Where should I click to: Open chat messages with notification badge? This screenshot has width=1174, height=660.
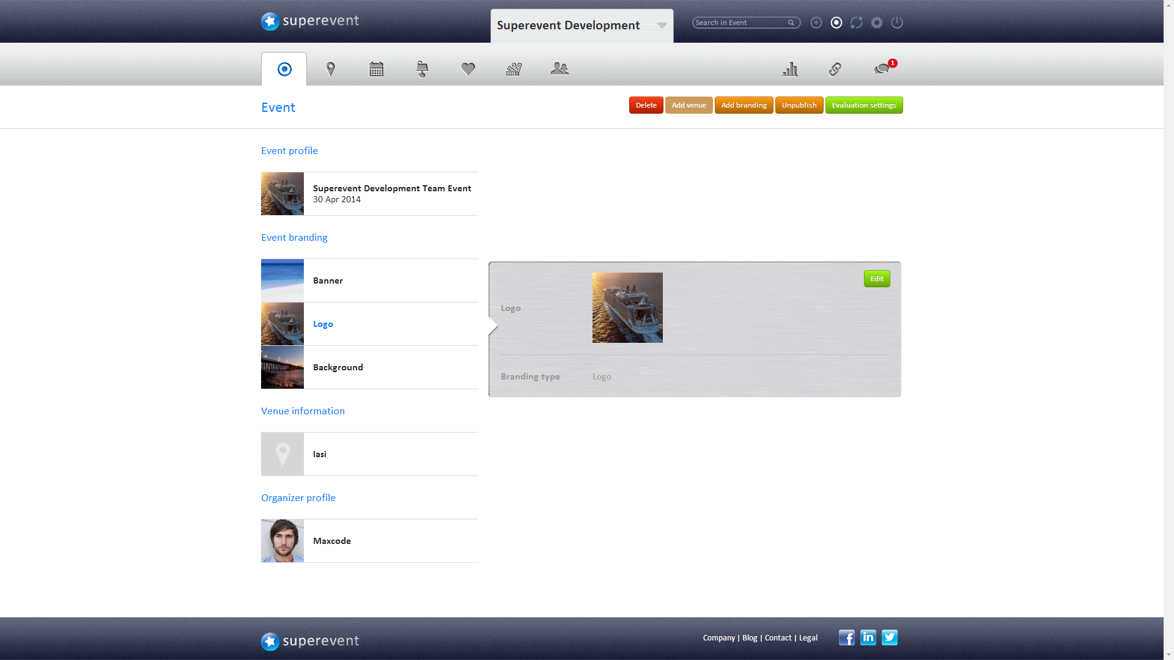[x=881, y=69]
